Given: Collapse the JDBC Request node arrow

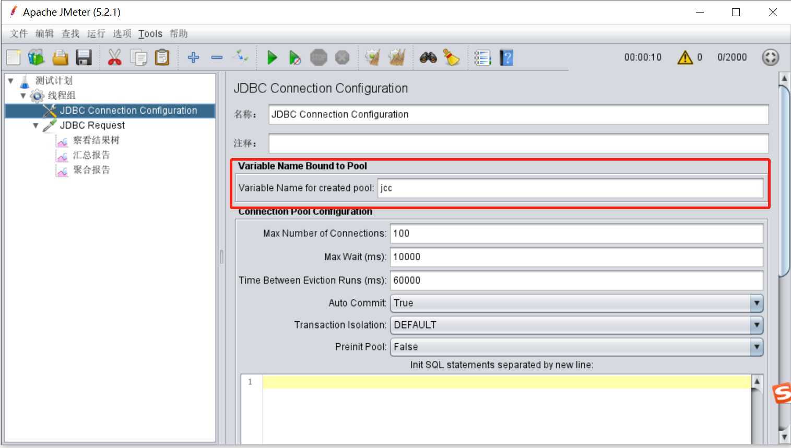Looking at the screenshot, I should 36,126.
